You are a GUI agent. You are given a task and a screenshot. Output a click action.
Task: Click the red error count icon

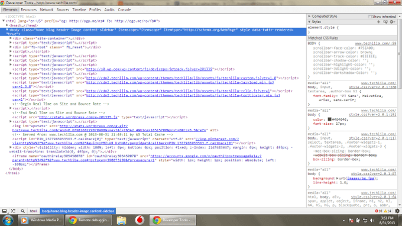[x=378, y=211]
